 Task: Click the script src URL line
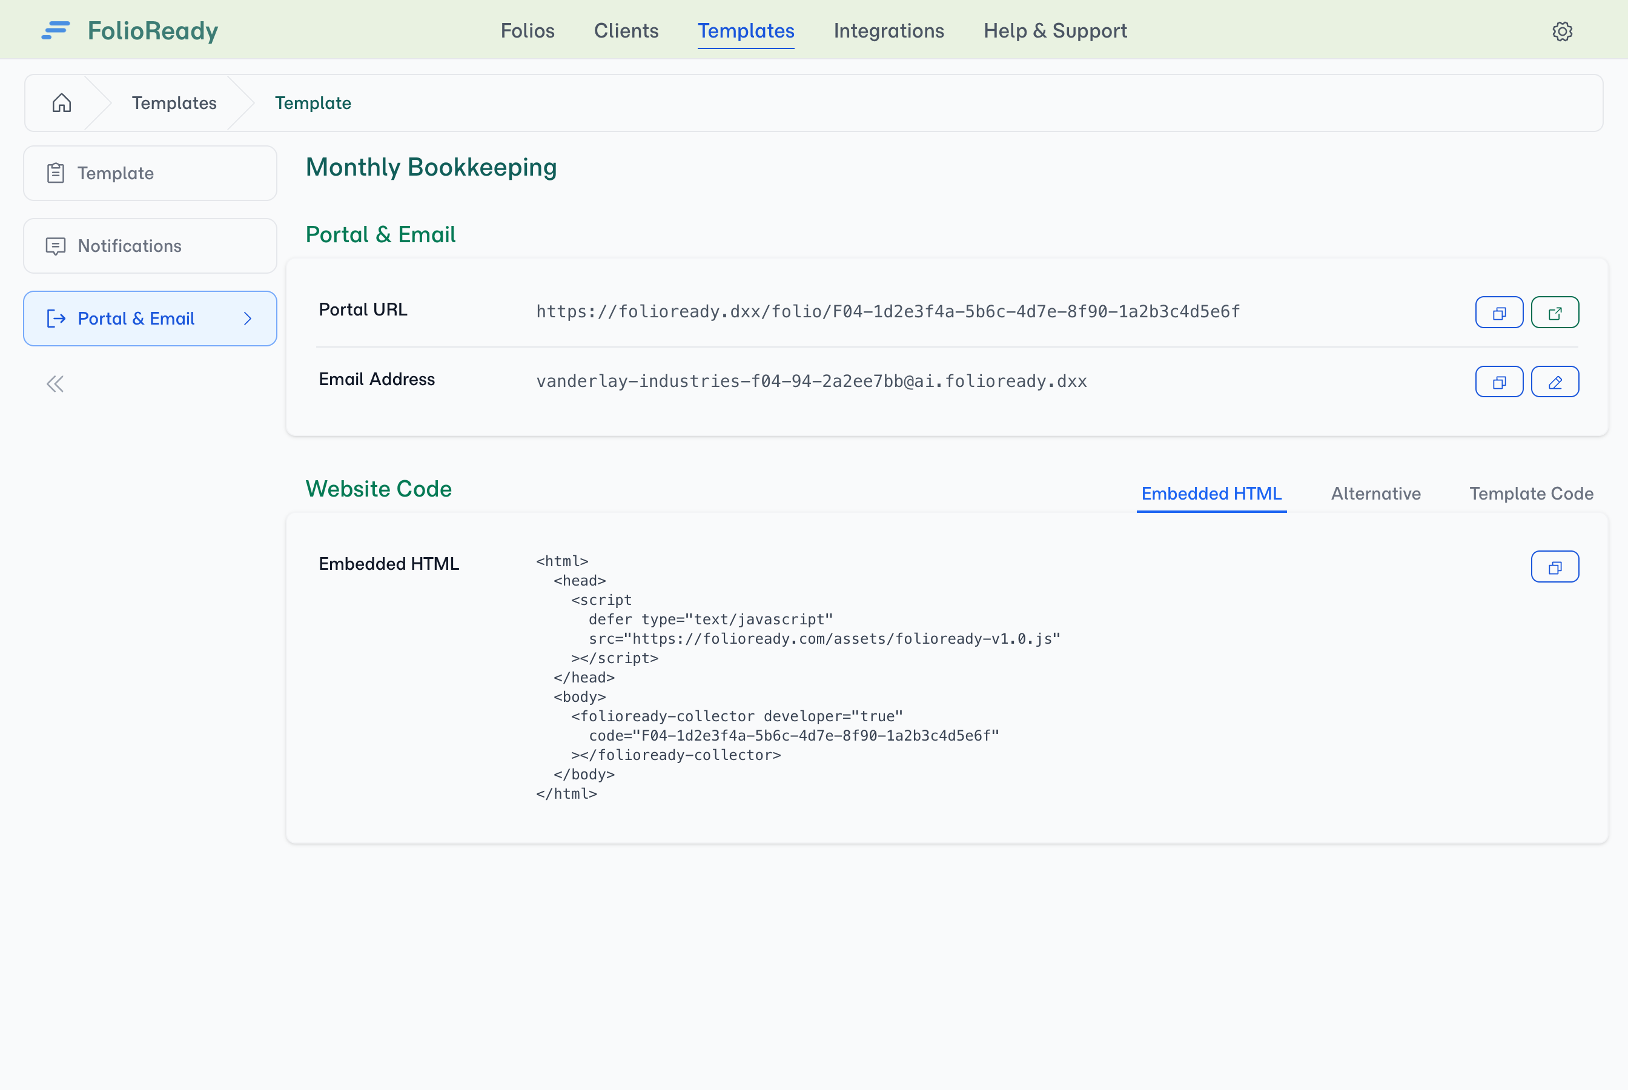click(x=824, y=639)
